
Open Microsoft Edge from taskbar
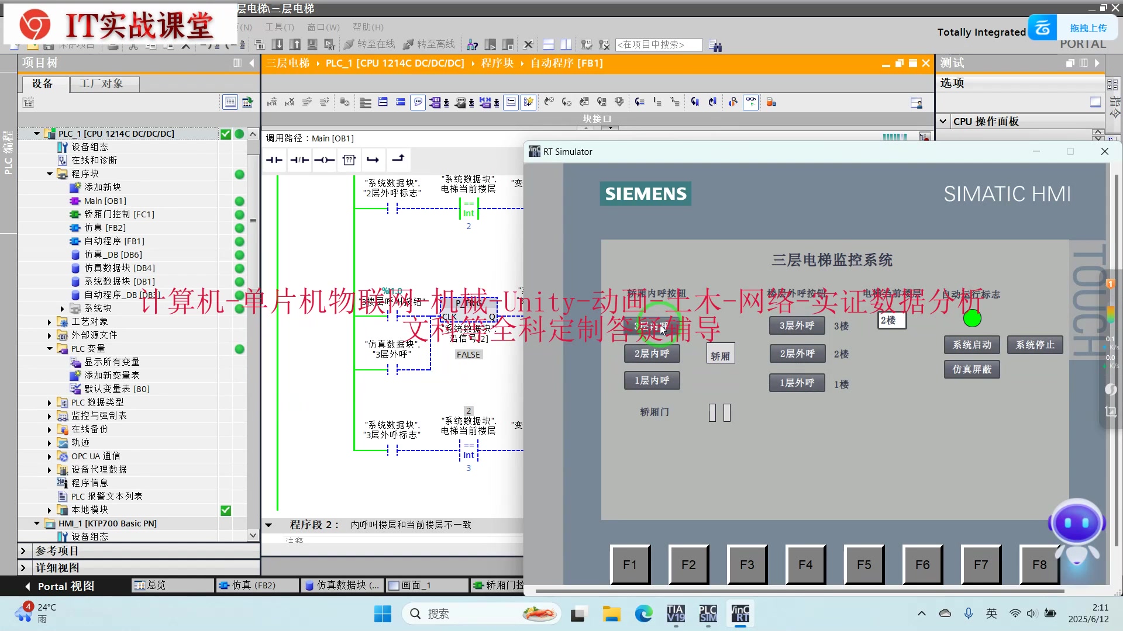pos(644,613)
